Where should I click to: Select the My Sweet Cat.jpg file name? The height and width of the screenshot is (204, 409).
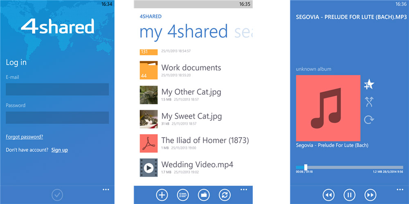(192, 116)
